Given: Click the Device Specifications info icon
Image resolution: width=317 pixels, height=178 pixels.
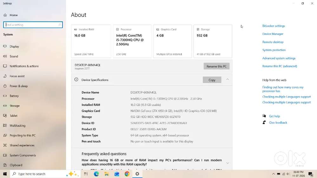Looking at the screenshot, I should click(x=76, y=79).
